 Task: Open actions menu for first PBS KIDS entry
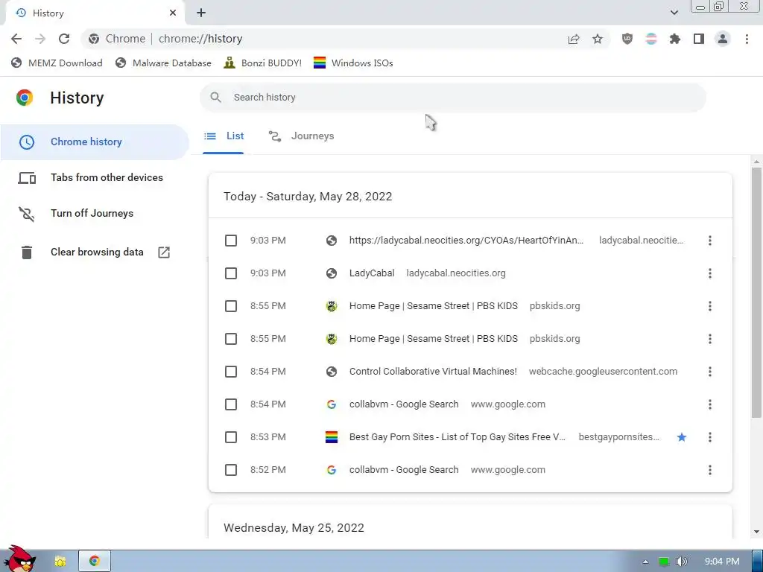[710, 306]
